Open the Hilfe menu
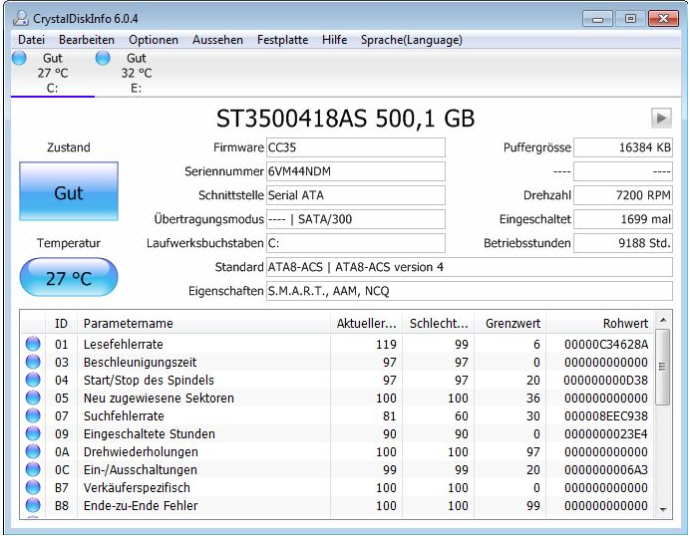The height and width of the screenshot is (538, 690). coord(334,40)
